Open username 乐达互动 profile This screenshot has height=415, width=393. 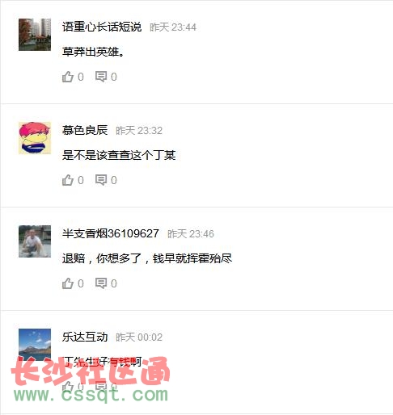(x=85, y=337)
